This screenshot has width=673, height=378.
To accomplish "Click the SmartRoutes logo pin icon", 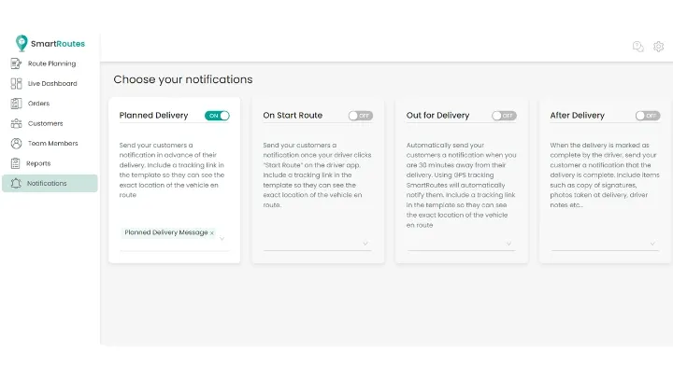I will [x=21, y=43].
